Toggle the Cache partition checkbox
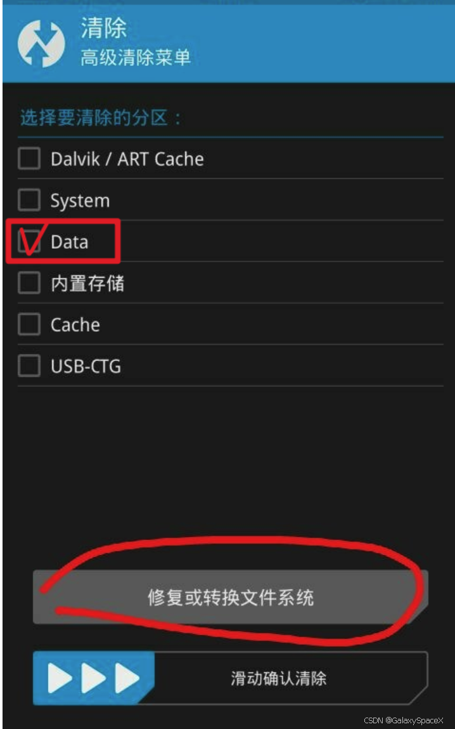 29,324
